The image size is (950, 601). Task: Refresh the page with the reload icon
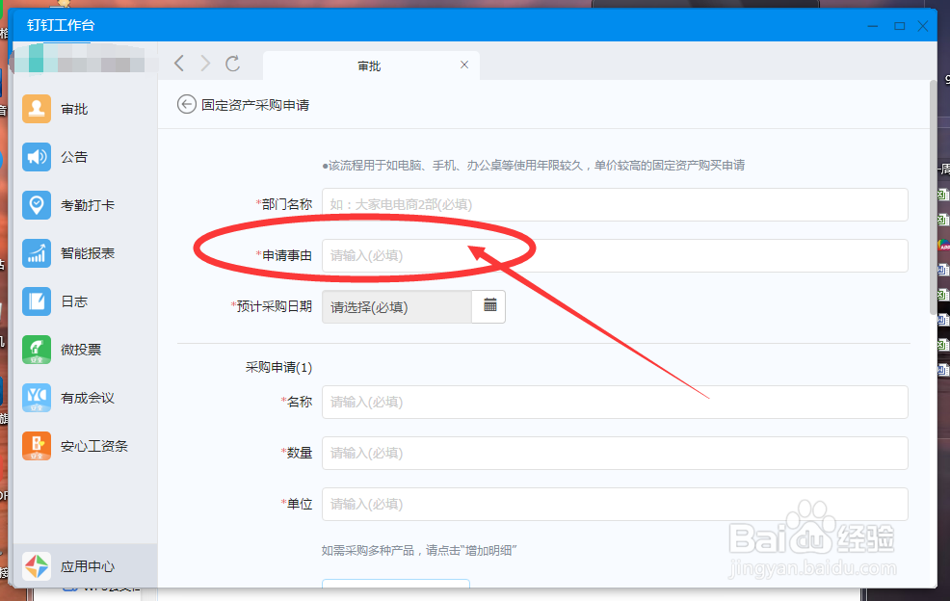click(x=233, y=64)
